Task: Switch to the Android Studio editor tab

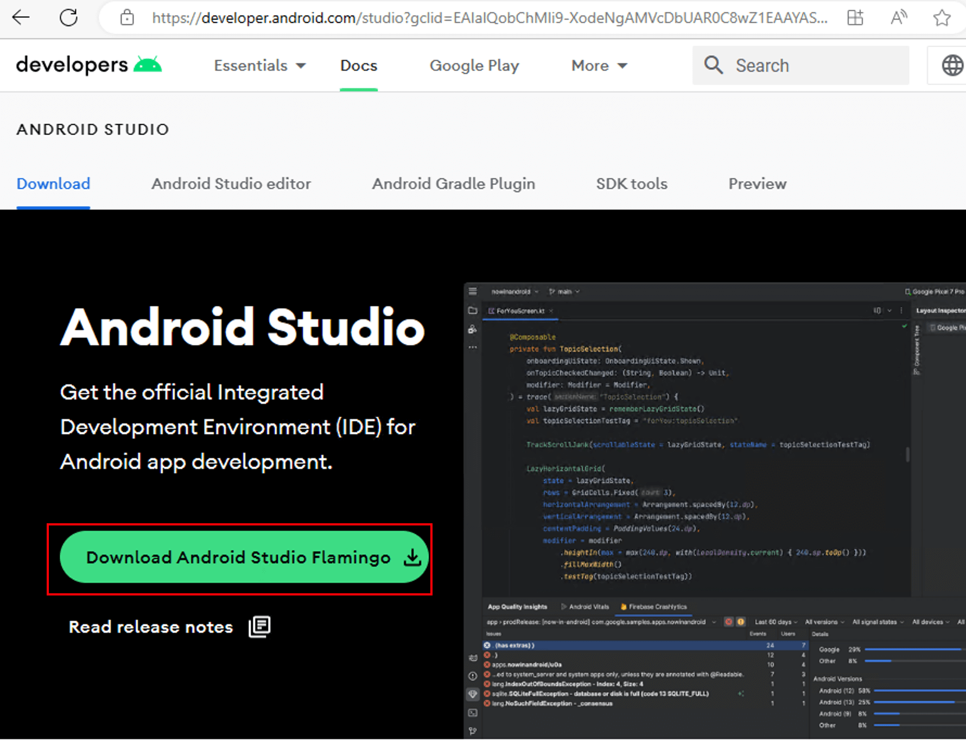Action: tap(231, 184)
